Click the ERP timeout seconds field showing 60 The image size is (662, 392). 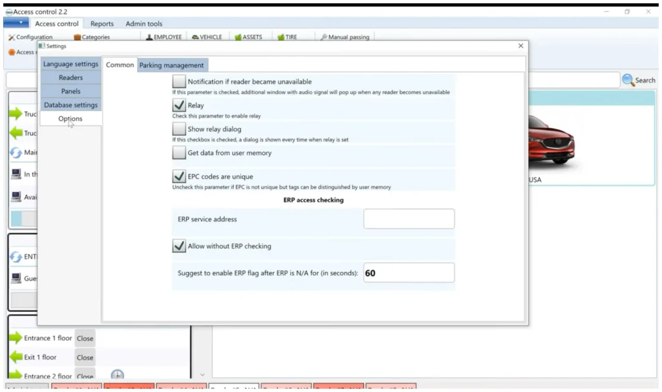[x=409, y=272]
